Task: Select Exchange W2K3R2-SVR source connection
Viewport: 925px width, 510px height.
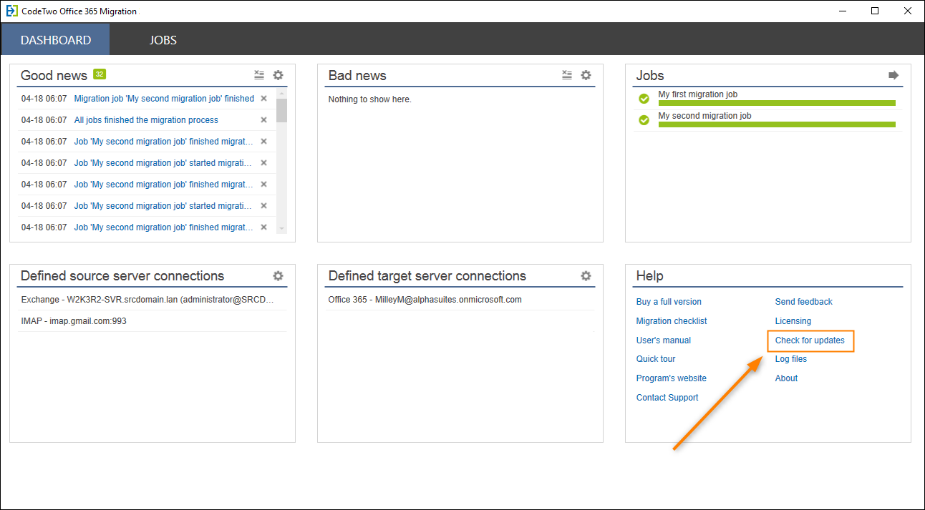Action: [152, 300]
